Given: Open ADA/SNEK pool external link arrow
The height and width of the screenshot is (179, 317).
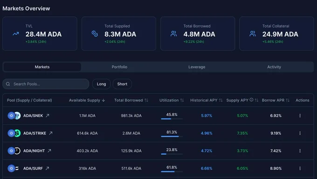Looking at the screenshot, I should pyautogui.click(x=47, y=116).
